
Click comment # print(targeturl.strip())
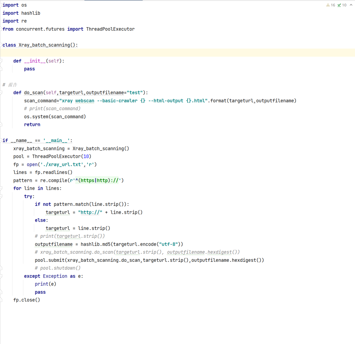tap(70, 236)
